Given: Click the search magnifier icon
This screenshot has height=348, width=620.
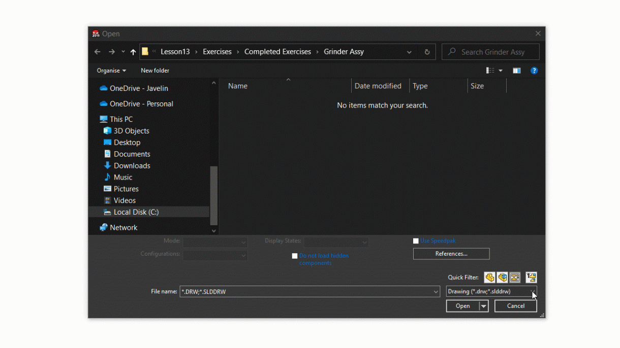Looking at the screenshot, I should pos(452,52).
